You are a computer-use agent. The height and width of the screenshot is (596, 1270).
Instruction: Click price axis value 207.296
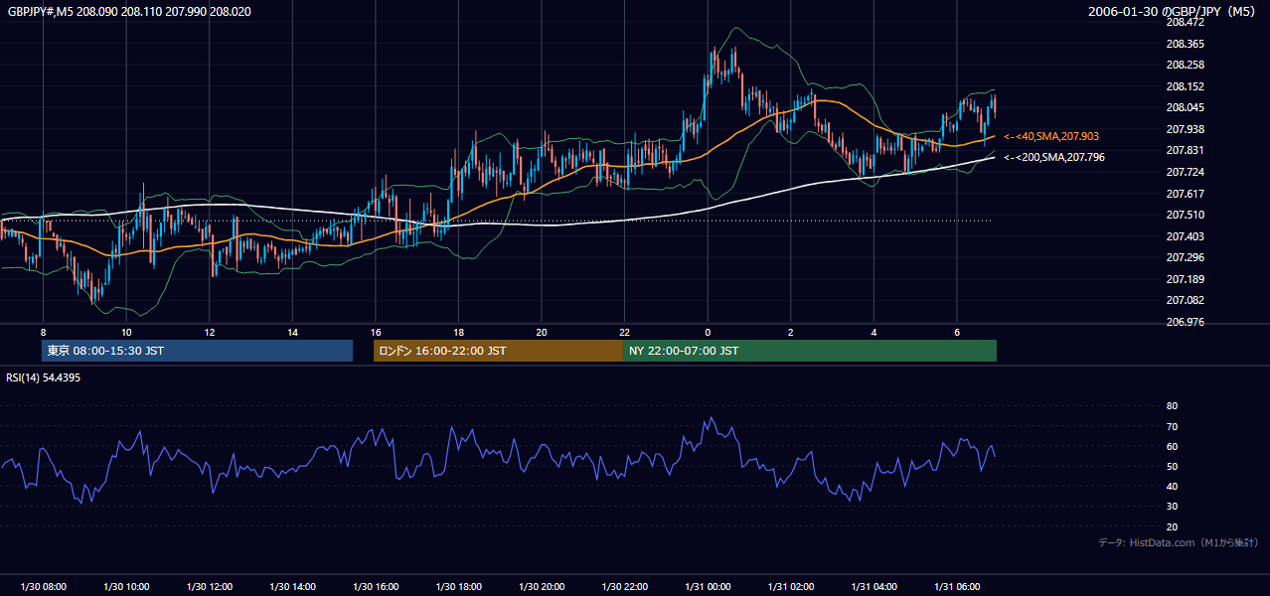(1186, 257)
